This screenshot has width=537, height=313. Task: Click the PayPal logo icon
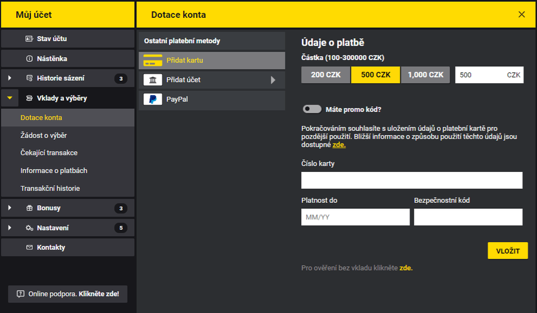(x=153, y=99)
